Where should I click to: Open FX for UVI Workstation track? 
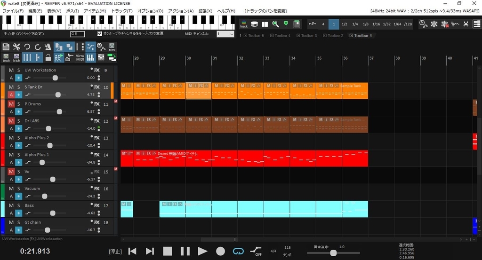coord(96,70)
